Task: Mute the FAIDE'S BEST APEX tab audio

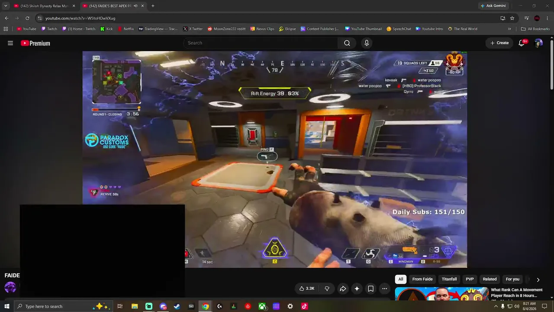Action: click(135, 6)
